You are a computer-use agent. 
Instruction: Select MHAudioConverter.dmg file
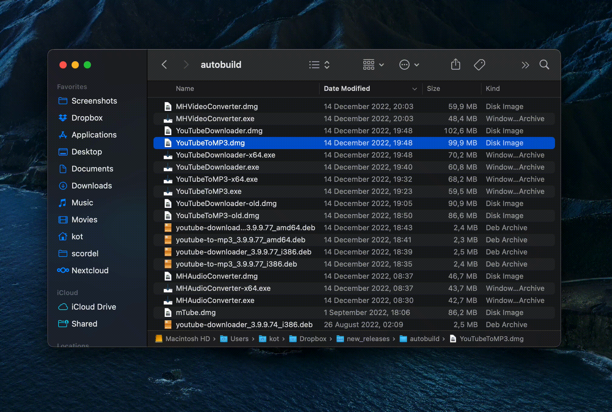click(354, 276)
